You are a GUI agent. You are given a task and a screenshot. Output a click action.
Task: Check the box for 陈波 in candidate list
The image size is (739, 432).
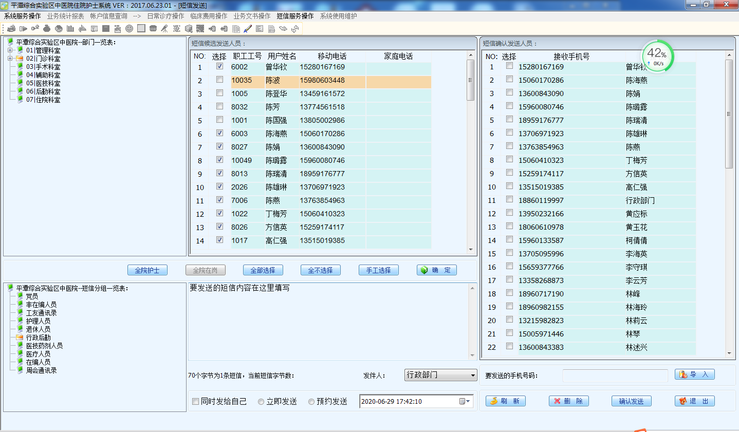pos(219,80)
